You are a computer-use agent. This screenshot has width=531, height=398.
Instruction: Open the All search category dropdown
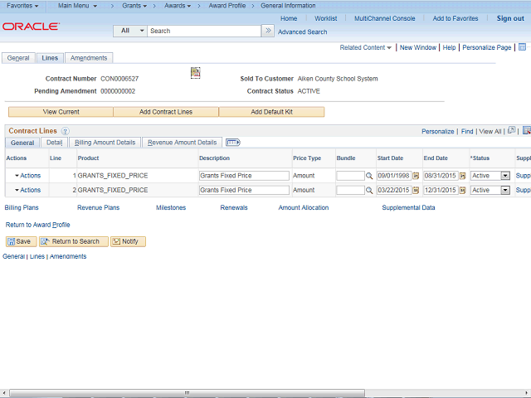pos(130,31)
